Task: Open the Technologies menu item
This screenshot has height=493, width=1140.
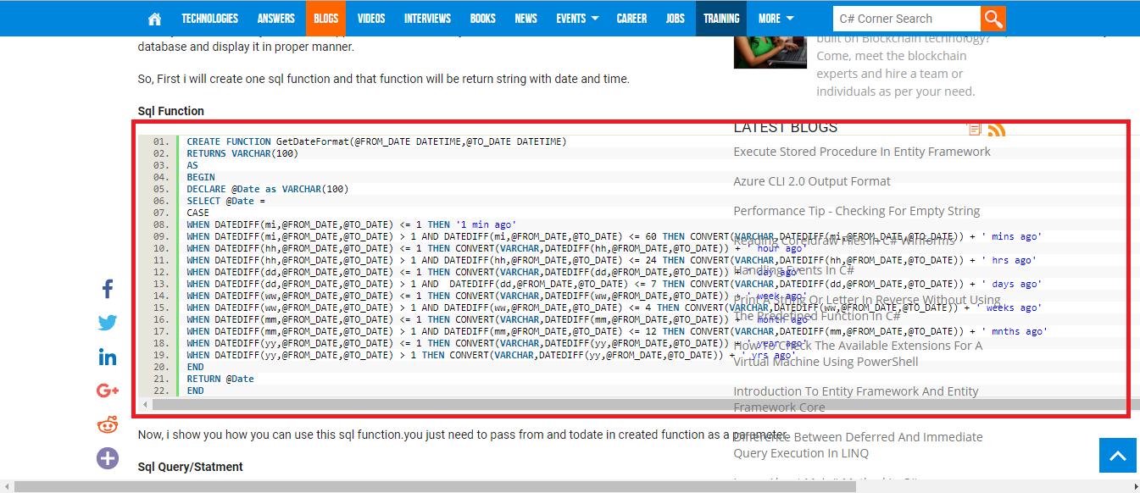Action: tap(209, 19)
